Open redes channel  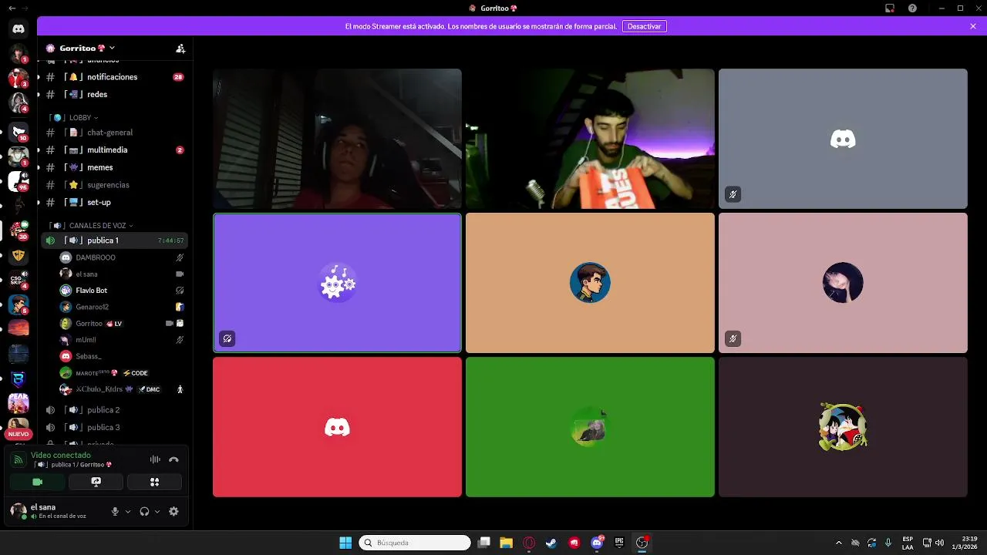coord(114,94)
